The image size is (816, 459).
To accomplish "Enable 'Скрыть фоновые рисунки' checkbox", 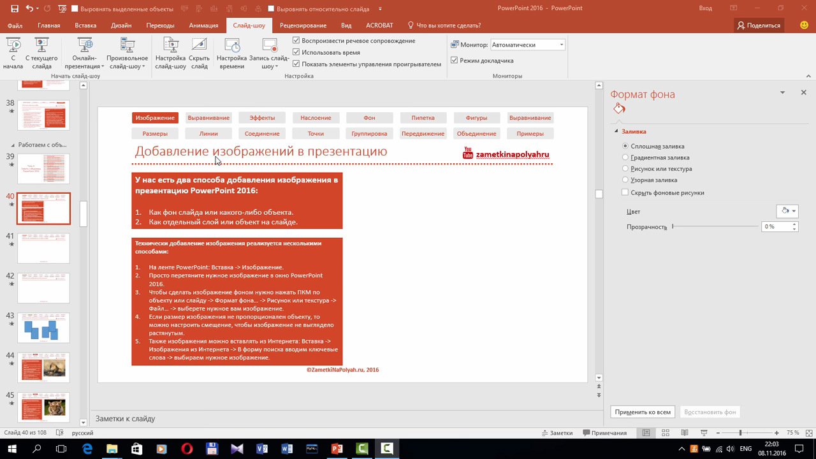I will (625, 193).
